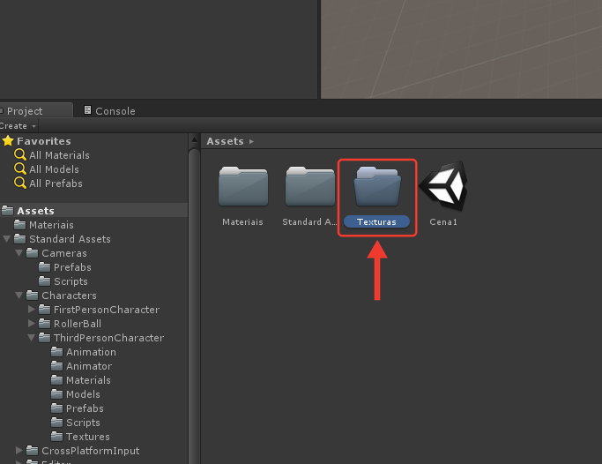Click folder icon beside Cameras row

tap(32, 253)
